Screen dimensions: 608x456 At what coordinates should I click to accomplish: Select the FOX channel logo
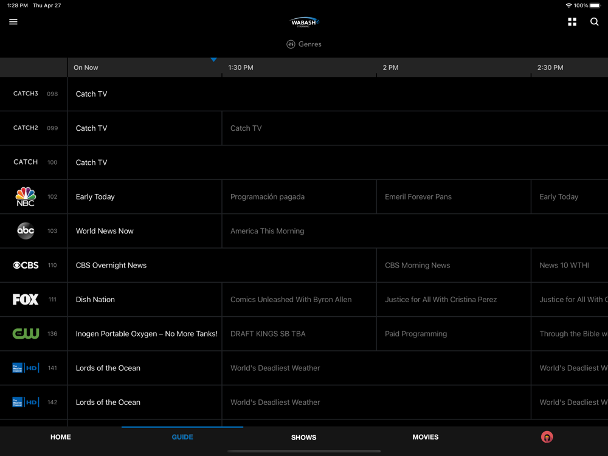pyautogui.click(x=26, y=299)
